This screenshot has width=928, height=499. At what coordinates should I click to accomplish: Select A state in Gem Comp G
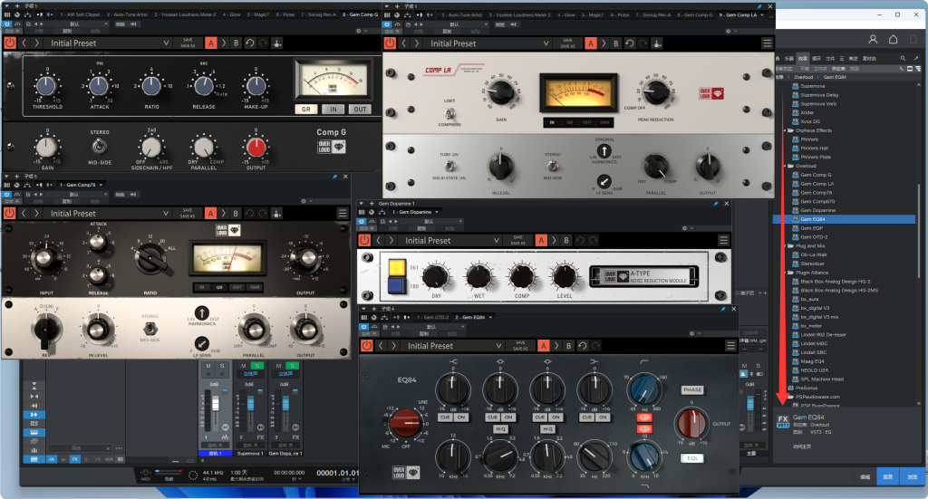(210, 43)
